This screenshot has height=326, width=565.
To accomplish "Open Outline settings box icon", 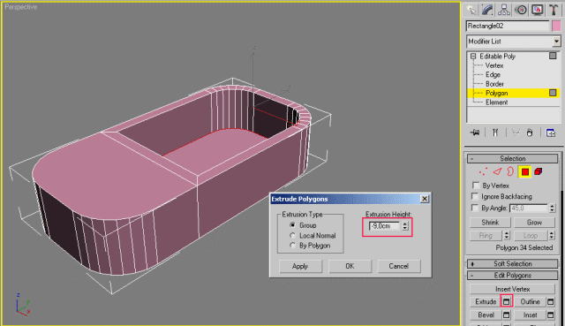I will [551, 301].
